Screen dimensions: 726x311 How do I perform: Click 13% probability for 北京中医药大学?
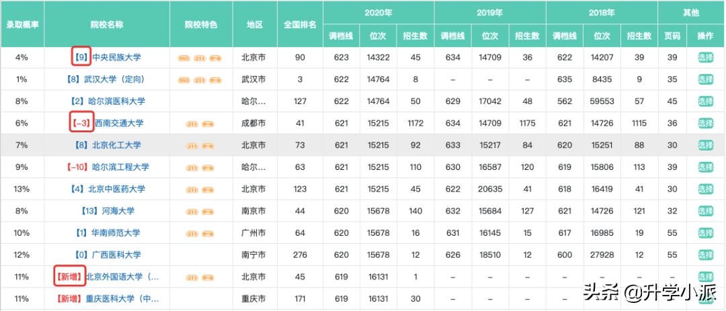pos(22,189)
